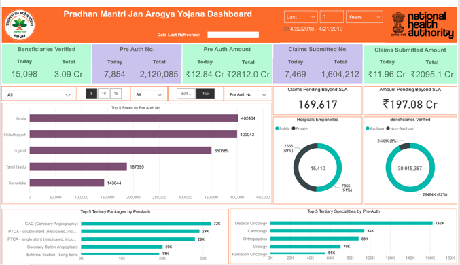Select the 5 count toggle button
The image size is (460, 265).
(92, 94)
